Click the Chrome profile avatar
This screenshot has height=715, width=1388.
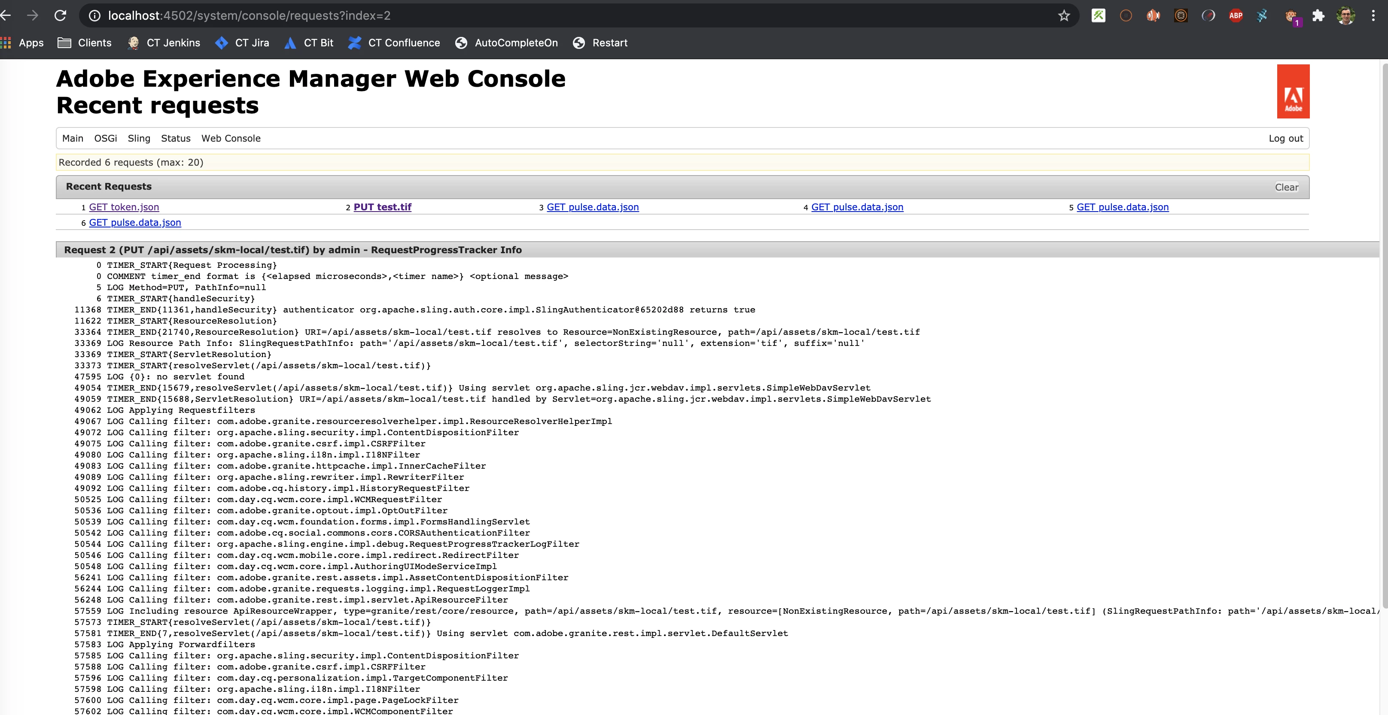(1345, 15)
